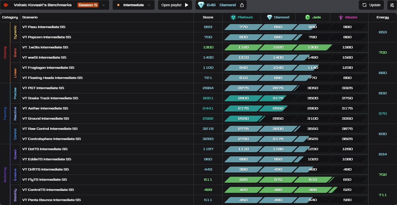The image size is (397, 205).
Task: Click the Category column header
Action: coord(10,17)
